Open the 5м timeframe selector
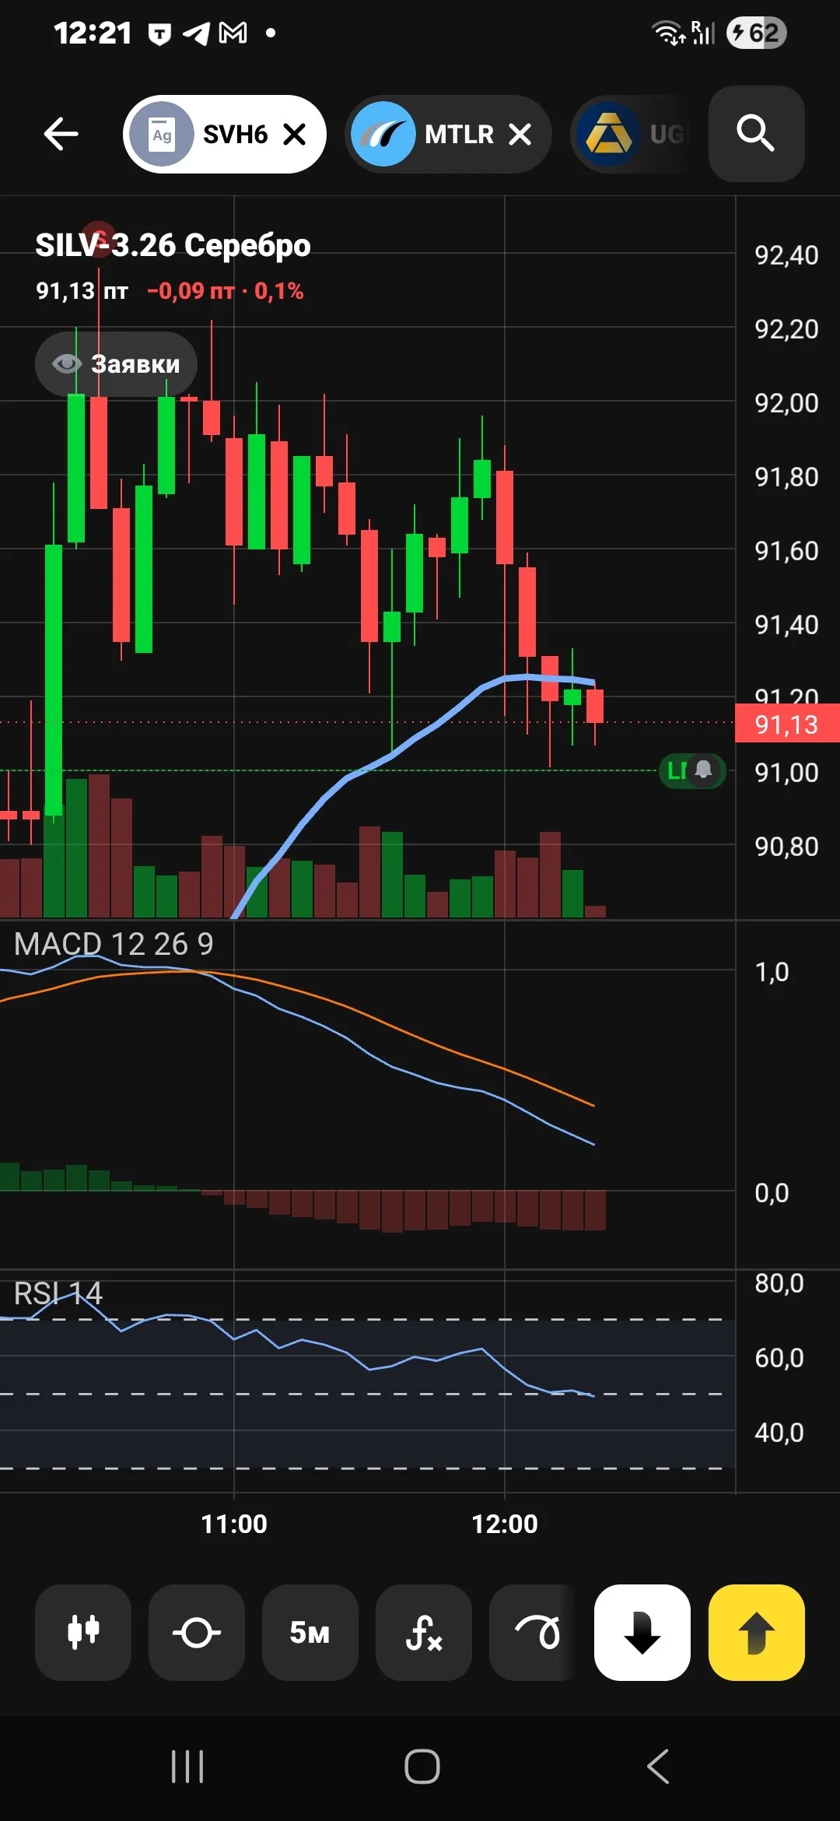 tap(310, 1632)
